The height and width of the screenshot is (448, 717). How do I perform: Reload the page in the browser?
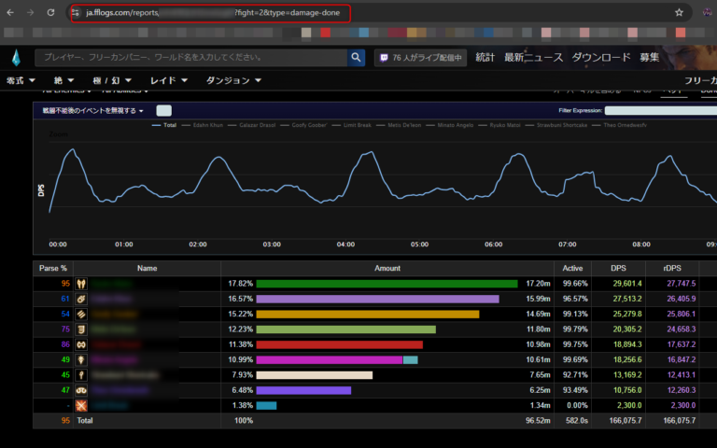click(50, 13)
